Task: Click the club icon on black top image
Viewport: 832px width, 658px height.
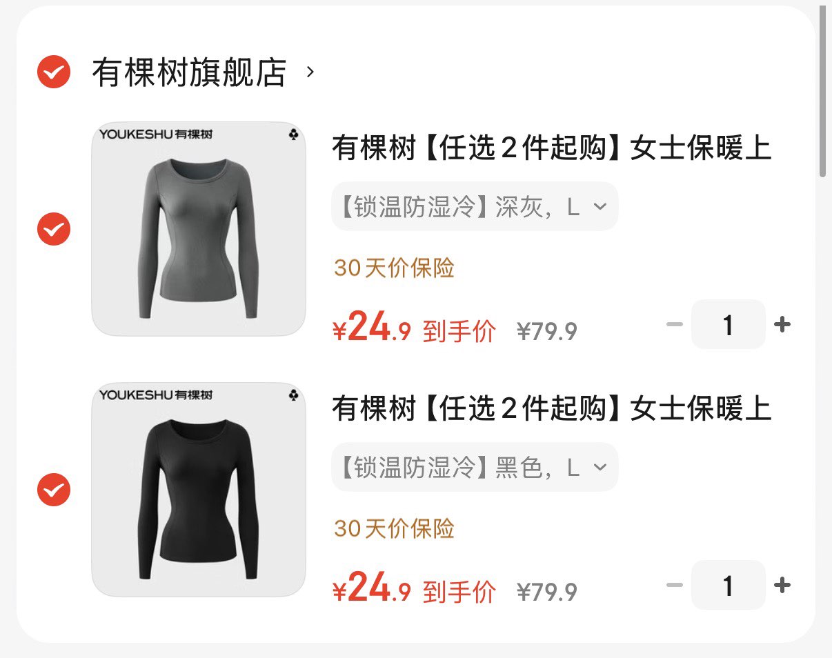Action: 293,396
